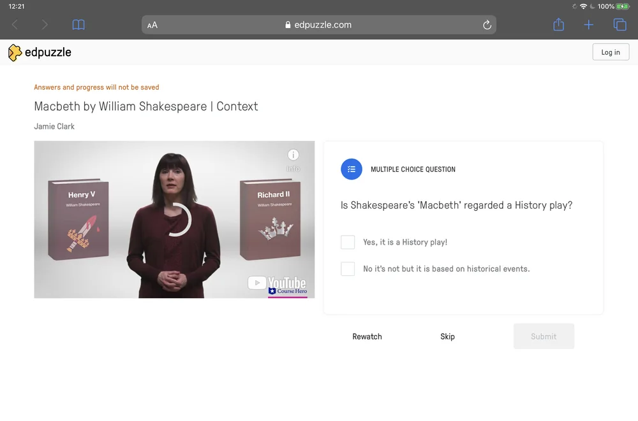Check 'No it's not but it is based on historical events'

[x=347, y=269]
